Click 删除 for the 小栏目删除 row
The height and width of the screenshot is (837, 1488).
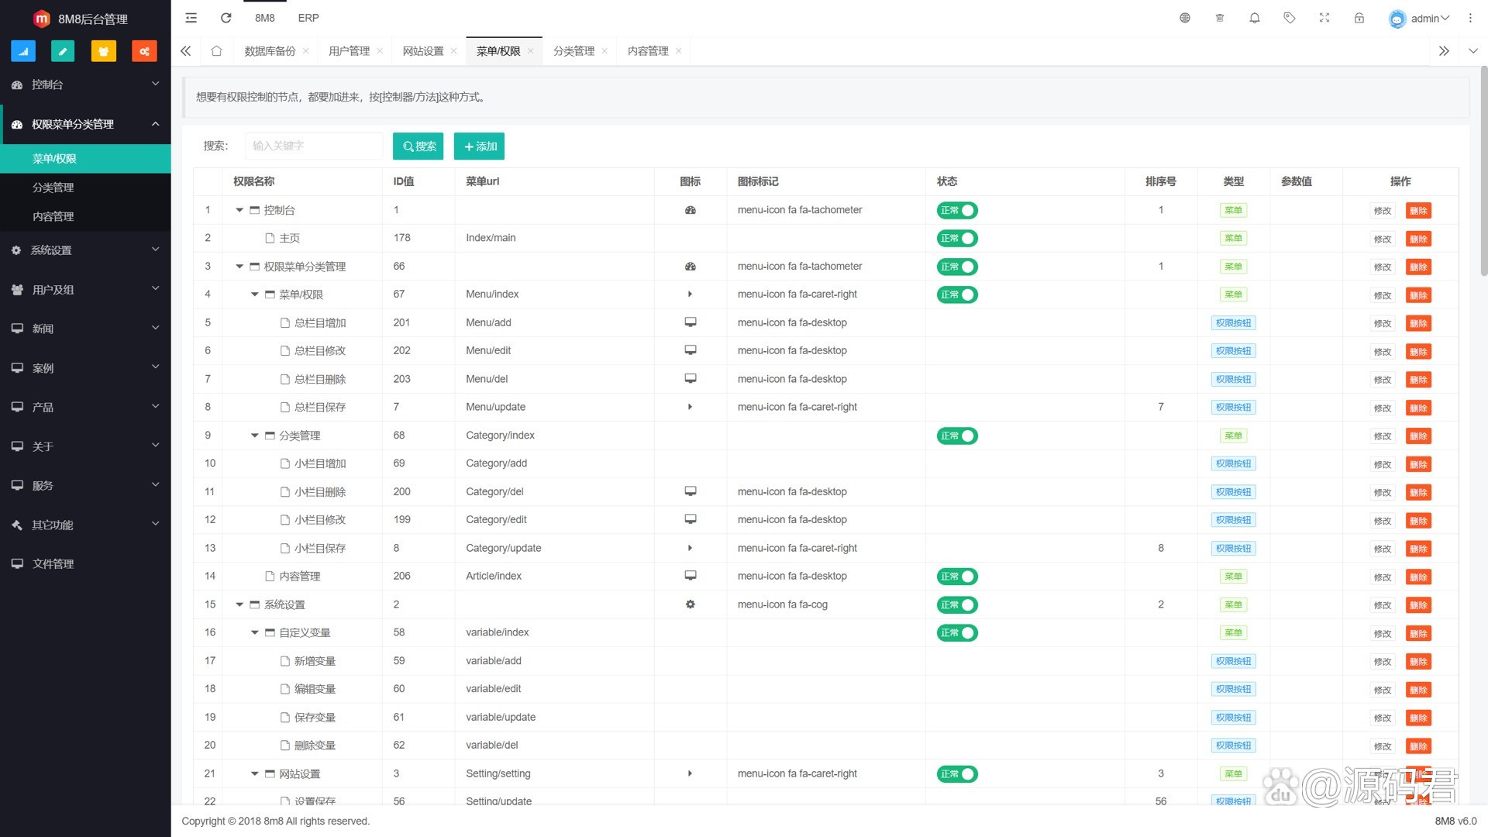click(1418, 492)
